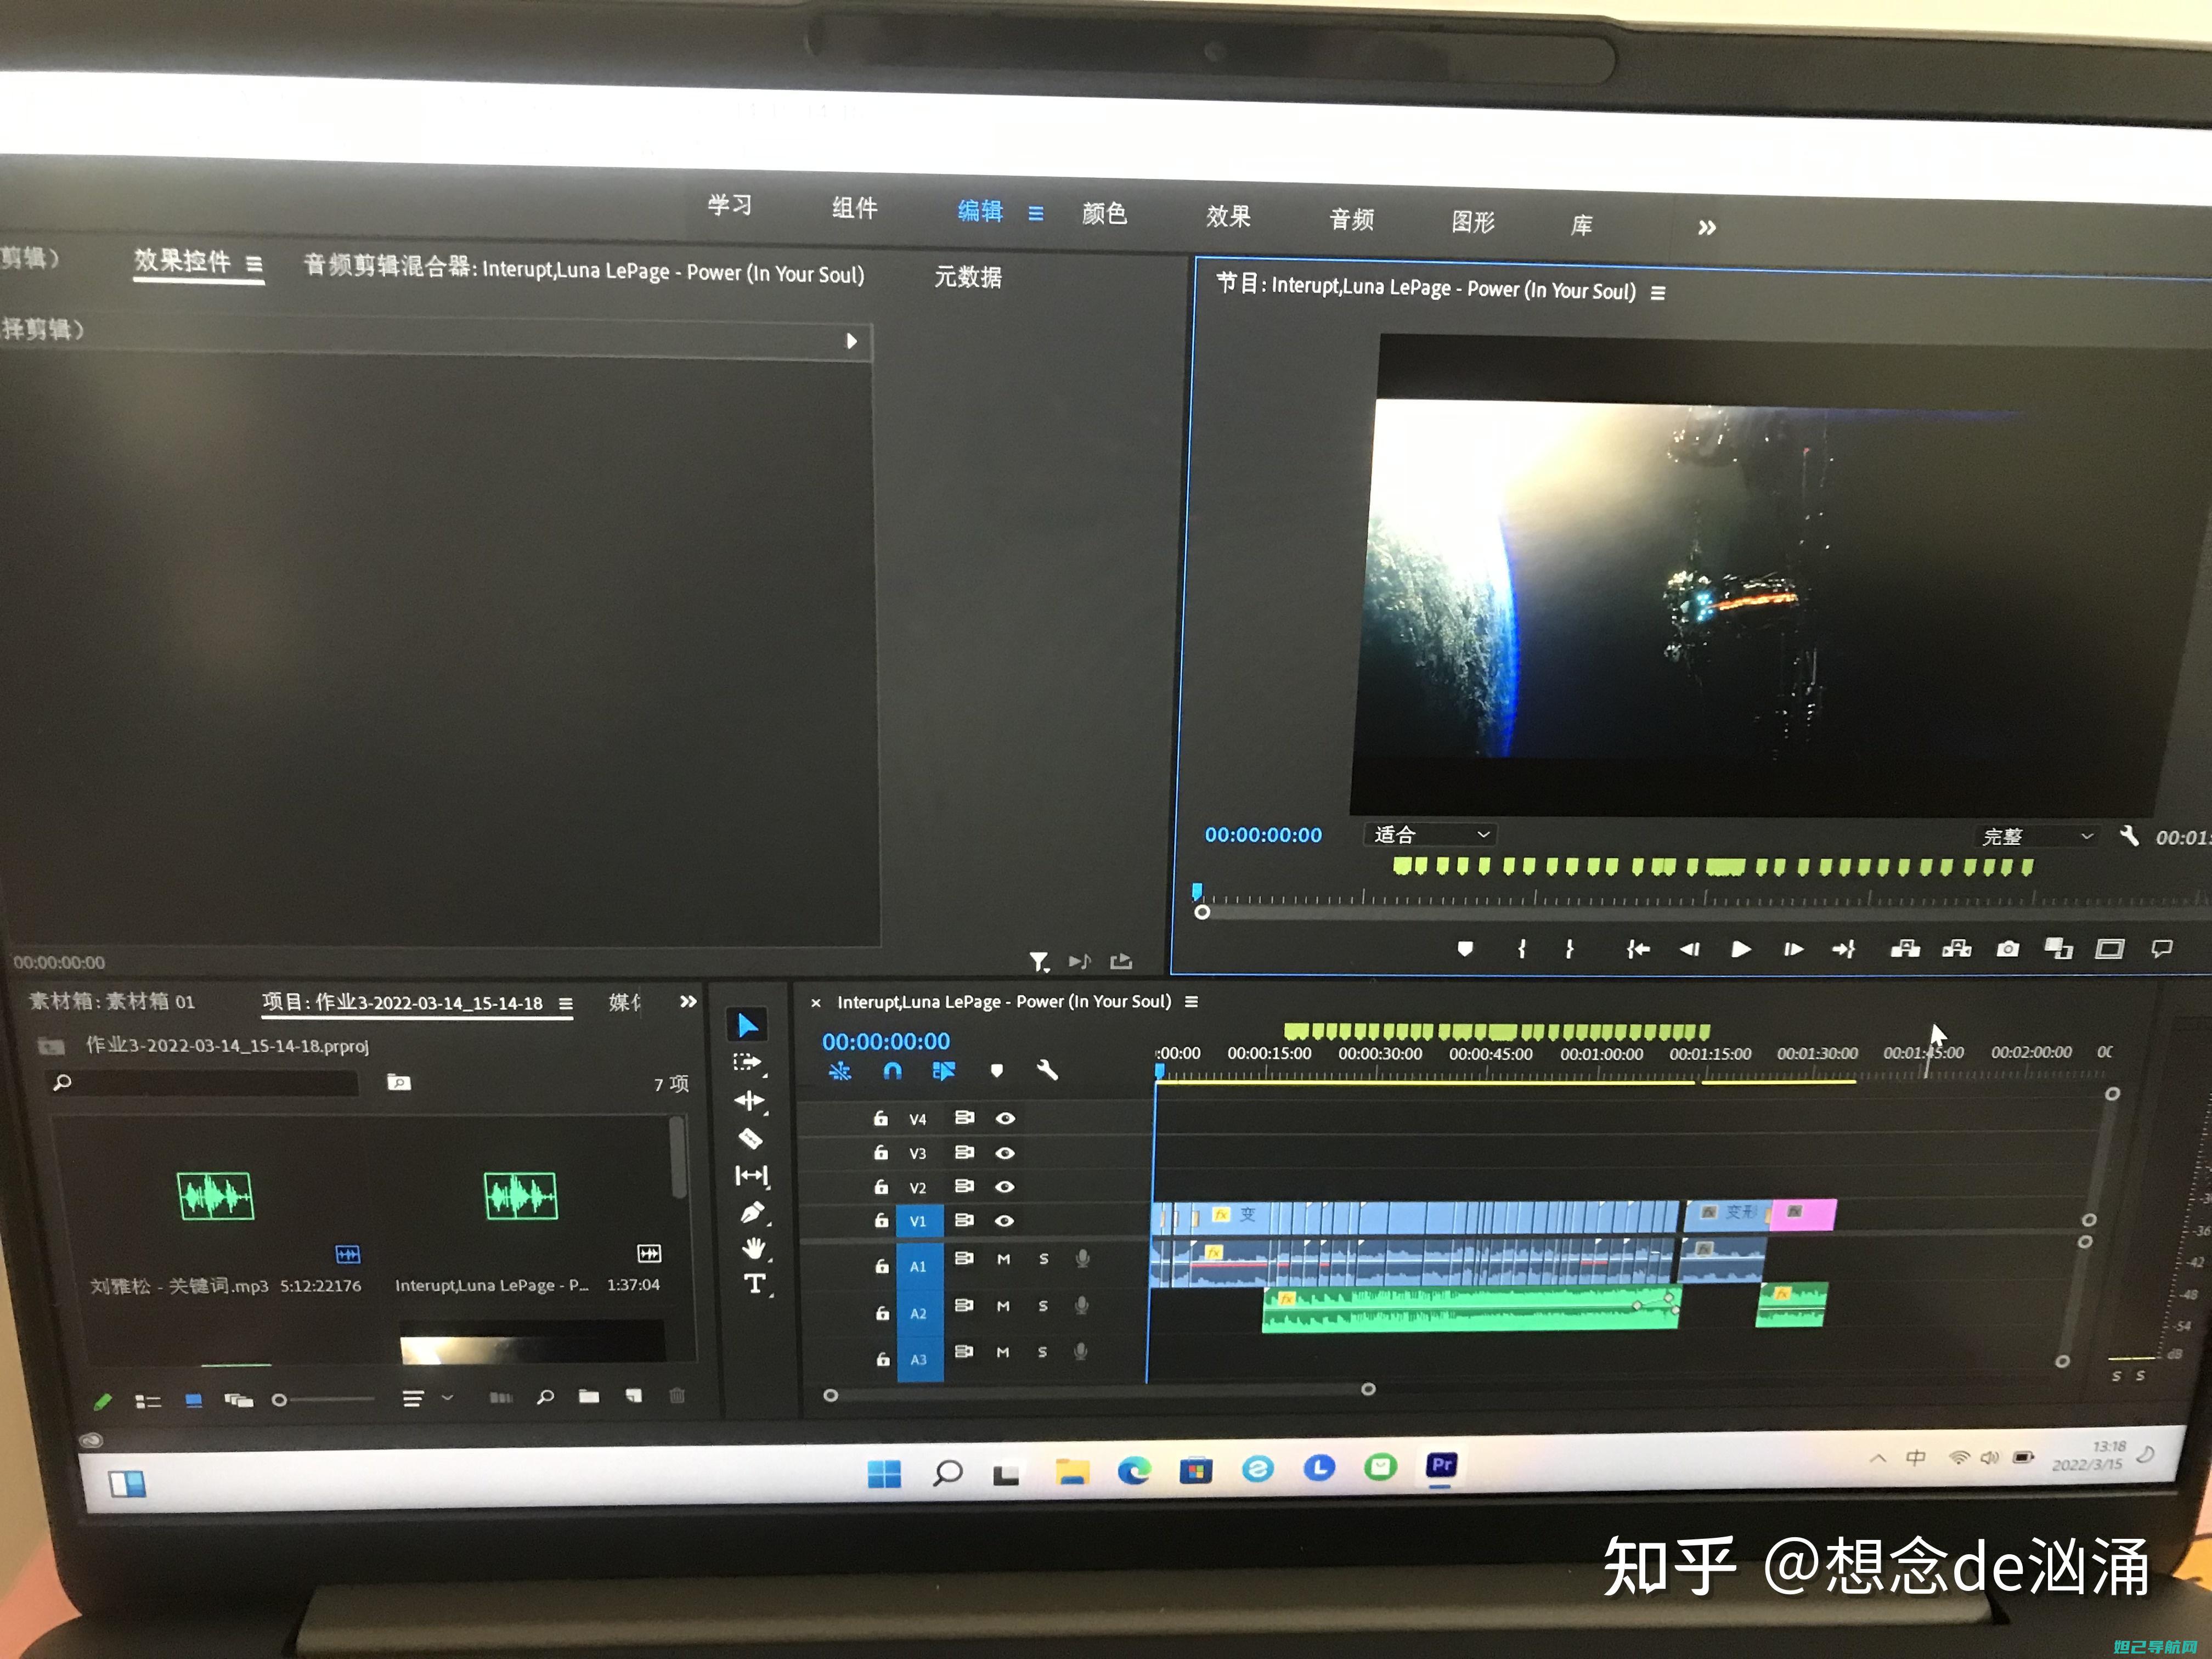Screen dimensions: 2212x1659
Task: Toggle lock on track V4
Action: 880,1118
